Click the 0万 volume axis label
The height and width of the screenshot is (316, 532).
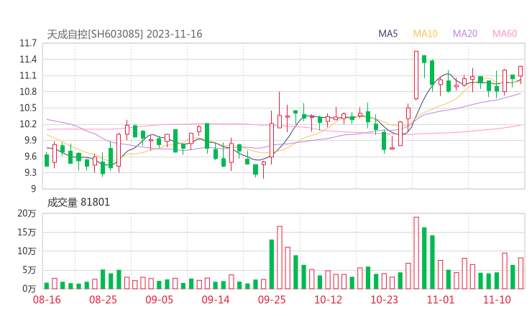[x=29, y=289]
